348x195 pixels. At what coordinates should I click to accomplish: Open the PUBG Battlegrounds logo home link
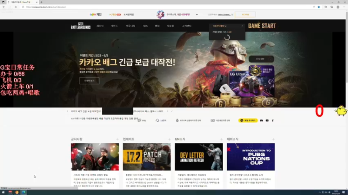pos(80,26)
